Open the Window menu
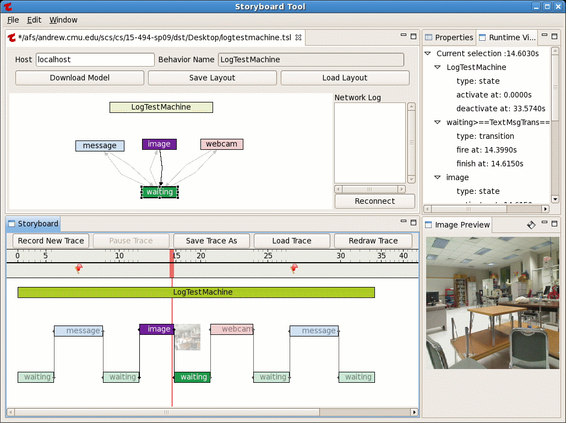The image size is (566, 423). click(63, 20)
